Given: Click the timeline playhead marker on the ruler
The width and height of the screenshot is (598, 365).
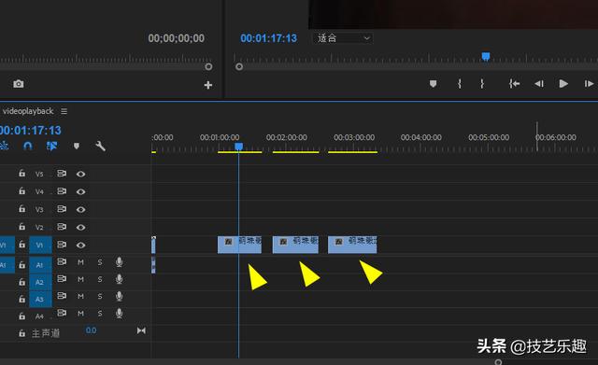Looking at the screenshot, I should pos(239,147).
